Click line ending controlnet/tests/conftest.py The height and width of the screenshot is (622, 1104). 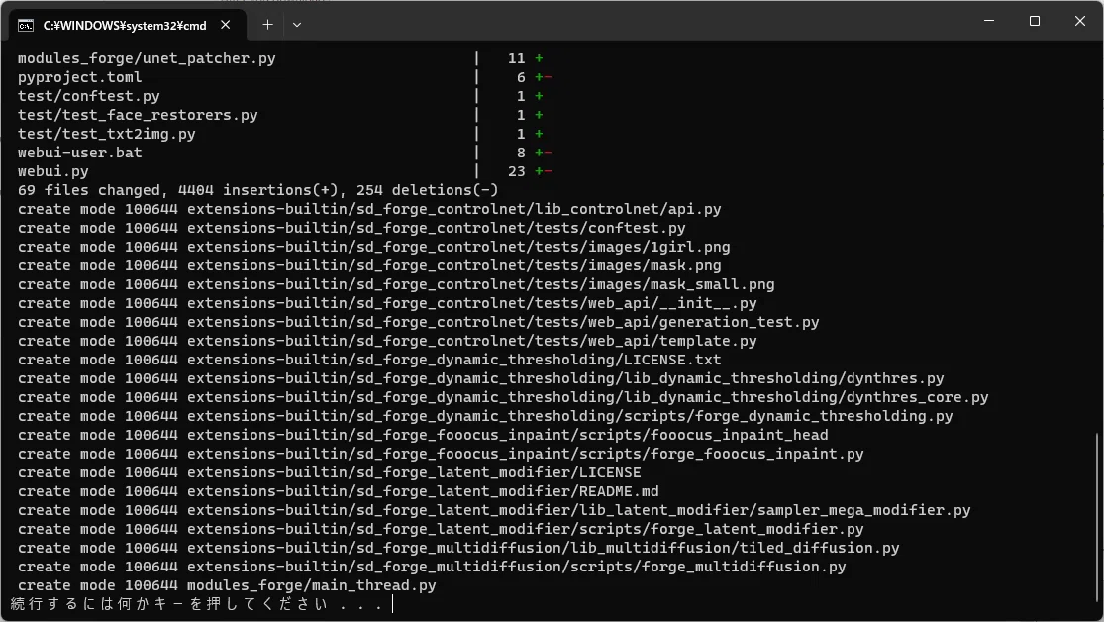(351, 228)
